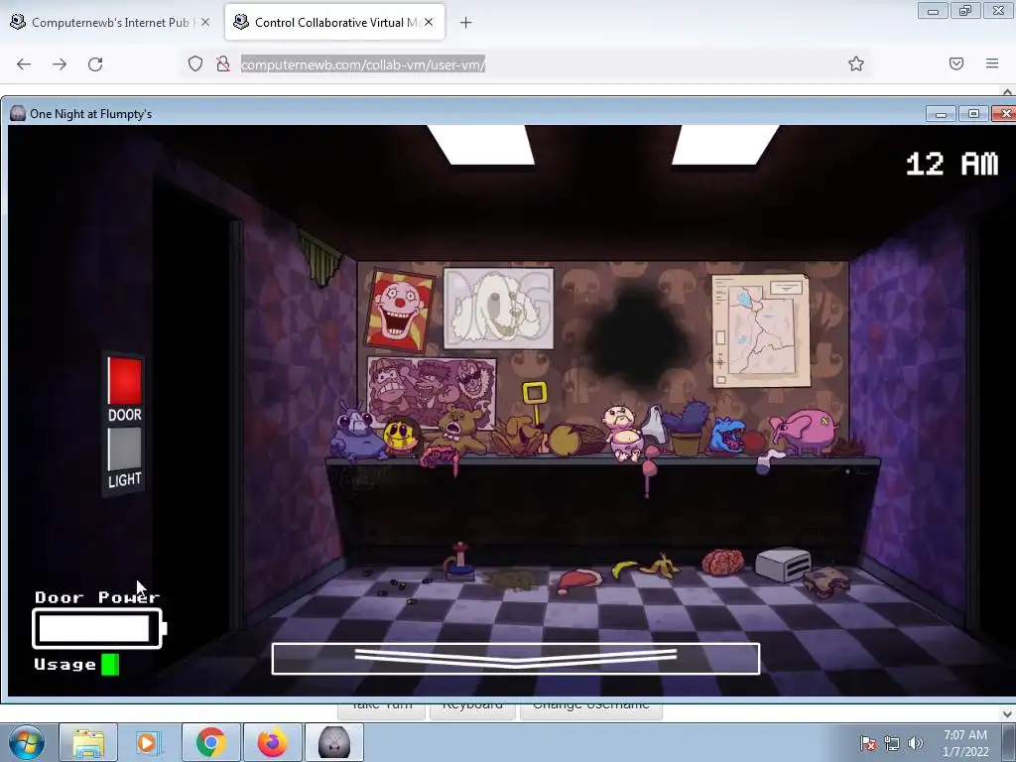Bookmark this page with the star
The image size is (1016, 762).
(856, 63)
